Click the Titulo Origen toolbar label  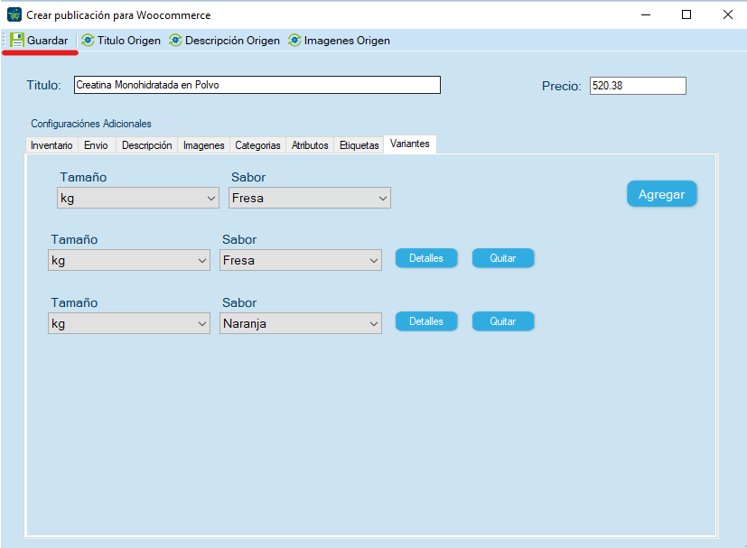128,41
